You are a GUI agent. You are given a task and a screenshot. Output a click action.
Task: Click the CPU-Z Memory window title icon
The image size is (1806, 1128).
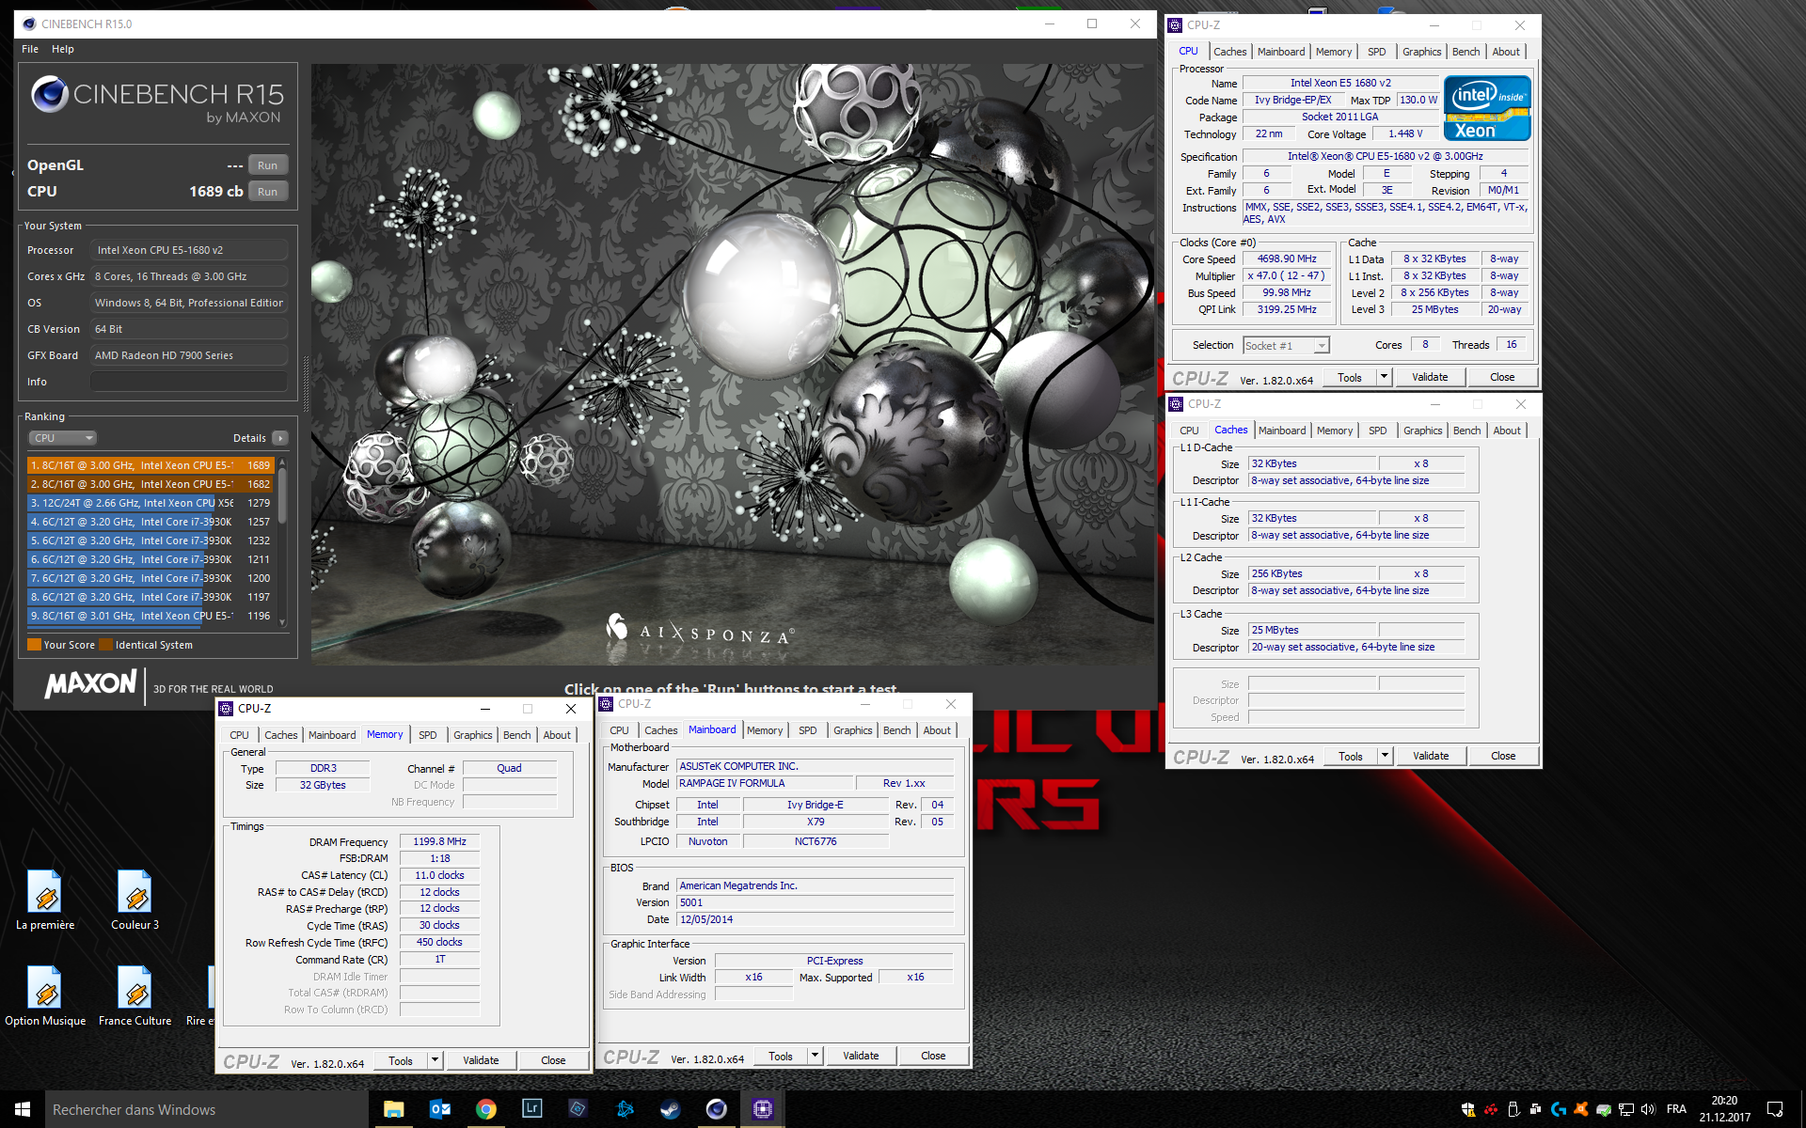pyautogui.click(x=226, y=709)
